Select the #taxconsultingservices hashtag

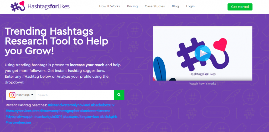pos(81,117)
